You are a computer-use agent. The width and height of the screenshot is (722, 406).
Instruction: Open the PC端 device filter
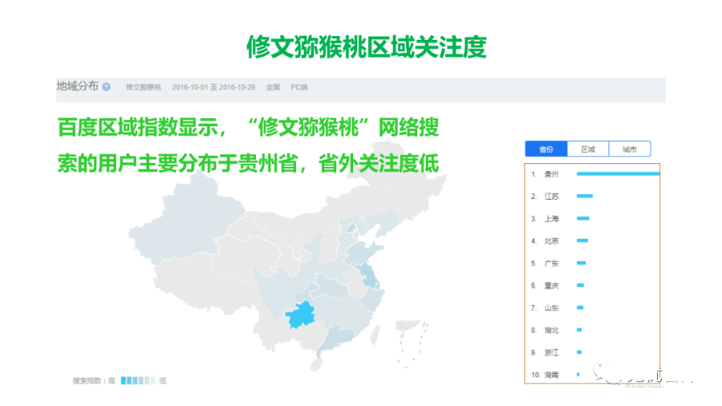click(x=300, y=87)
